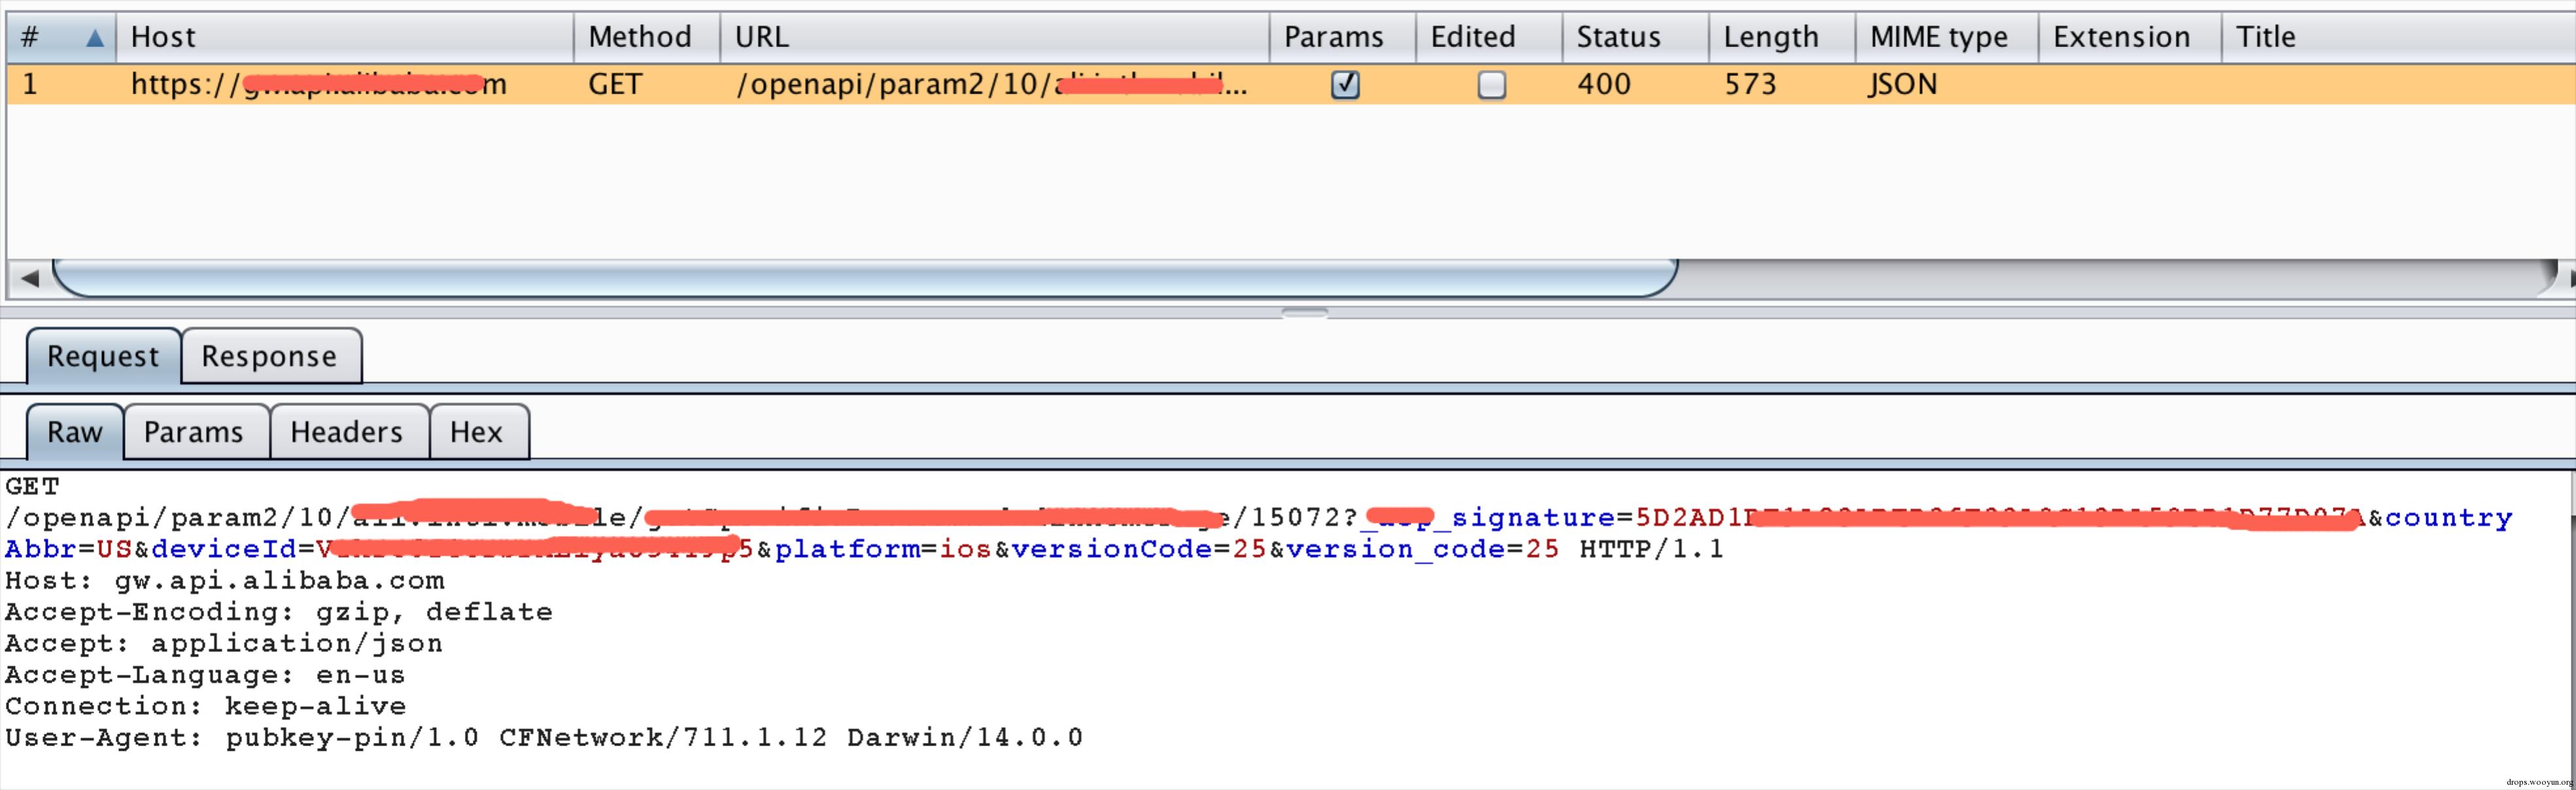Image resolution: width=2576 pixels, height=790 pixels.
Task: Click the sort arrow in # column
Action: point(94,38)
